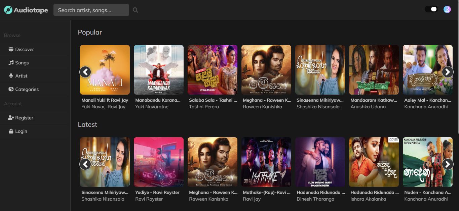This screenshot has height=211, width=459.
Task: Click Raween Kanishka in Latest row
Action: click(208, 199)
